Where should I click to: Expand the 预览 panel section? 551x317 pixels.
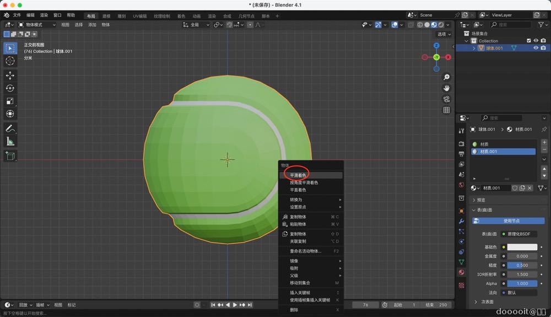tap(474, 200)
